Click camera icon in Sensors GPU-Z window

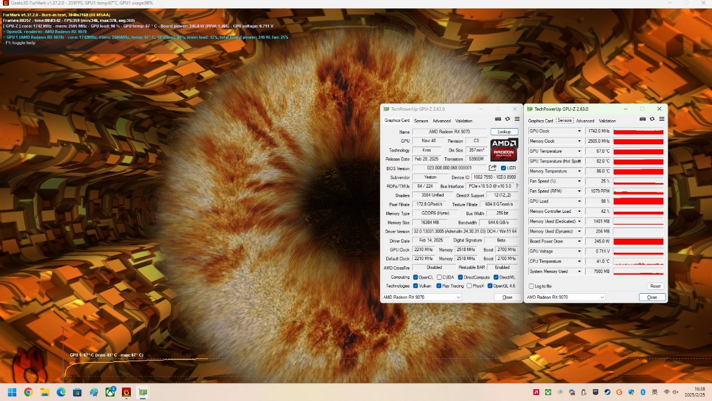pos(643,119)
